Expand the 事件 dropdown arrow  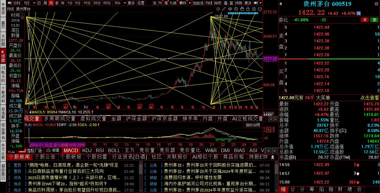pos(190,3)
